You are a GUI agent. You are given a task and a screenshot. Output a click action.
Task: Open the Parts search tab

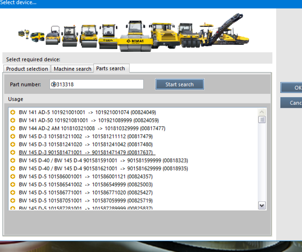point(111,68)
